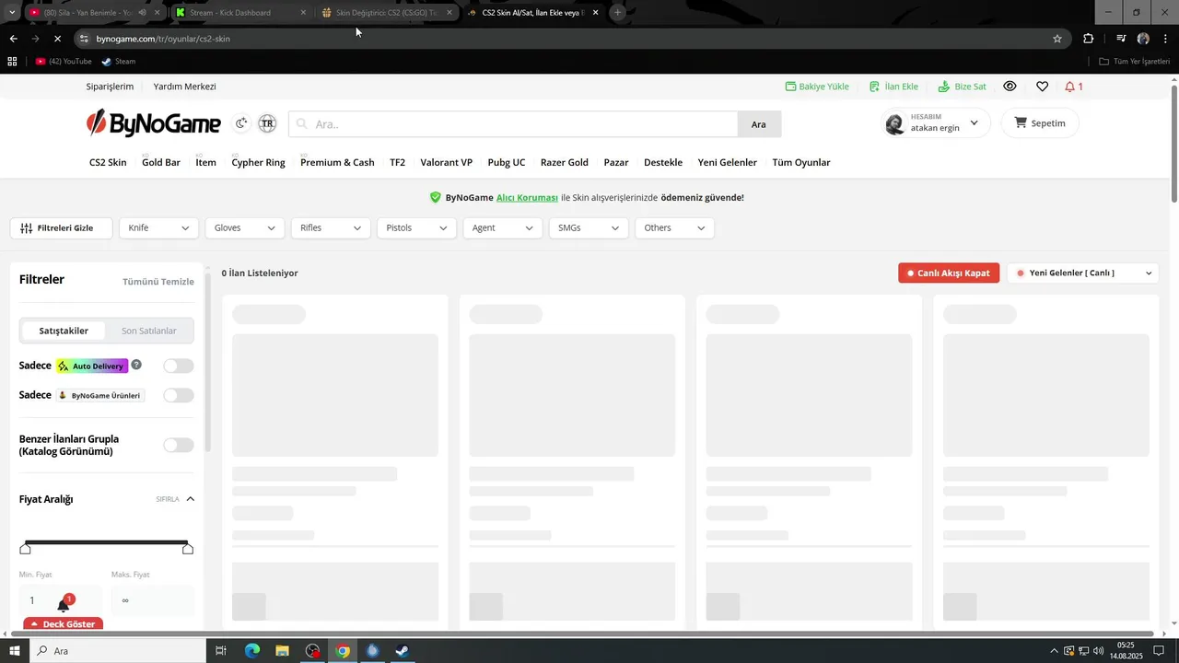Click the Maks. Fiyat input field
This screenshot has width=1179, height=663.
click(x=153, y=600)
